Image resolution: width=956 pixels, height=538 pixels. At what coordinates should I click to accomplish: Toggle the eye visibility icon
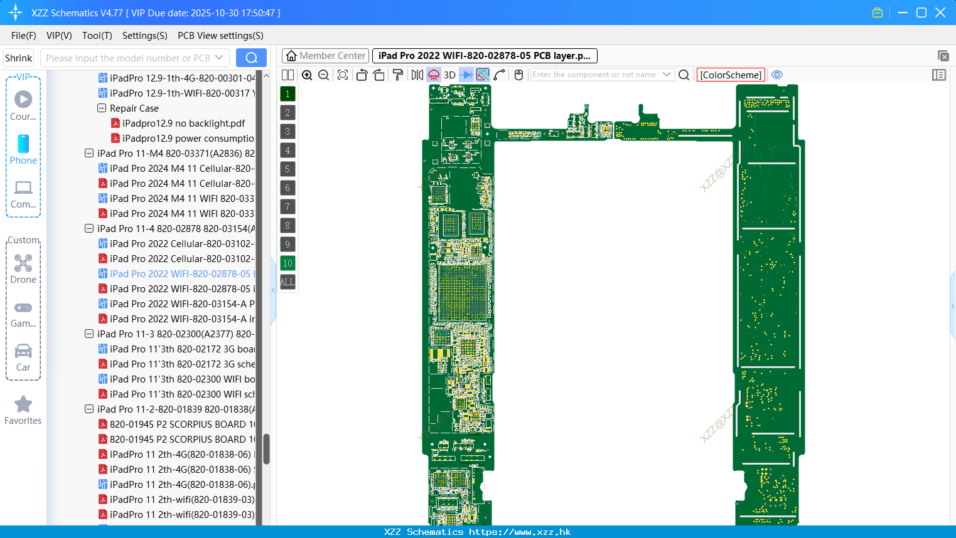click(x=777, y=75)
